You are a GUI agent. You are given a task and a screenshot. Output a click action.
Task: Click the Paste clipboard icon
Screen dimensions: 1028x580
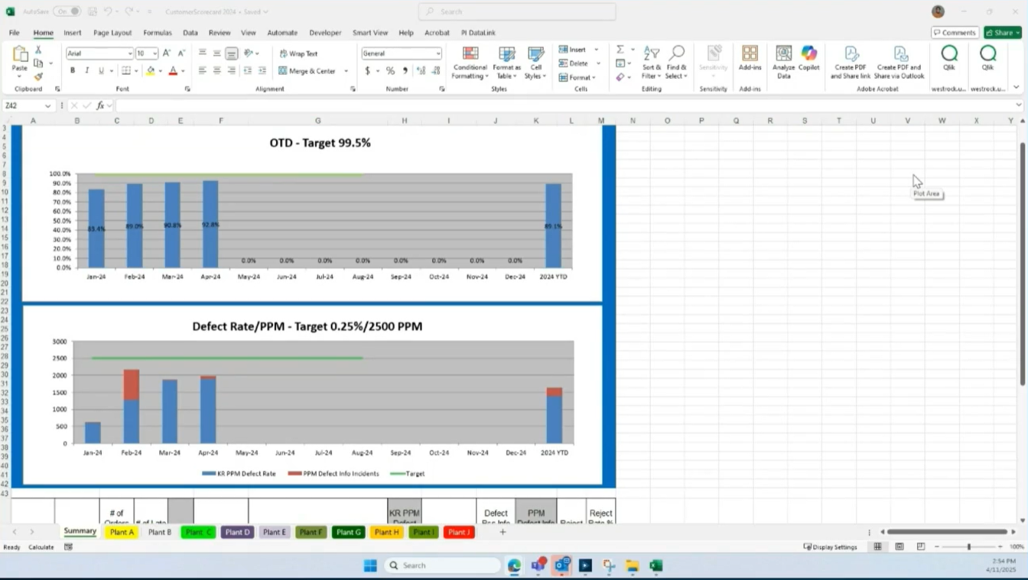[19, 54]
